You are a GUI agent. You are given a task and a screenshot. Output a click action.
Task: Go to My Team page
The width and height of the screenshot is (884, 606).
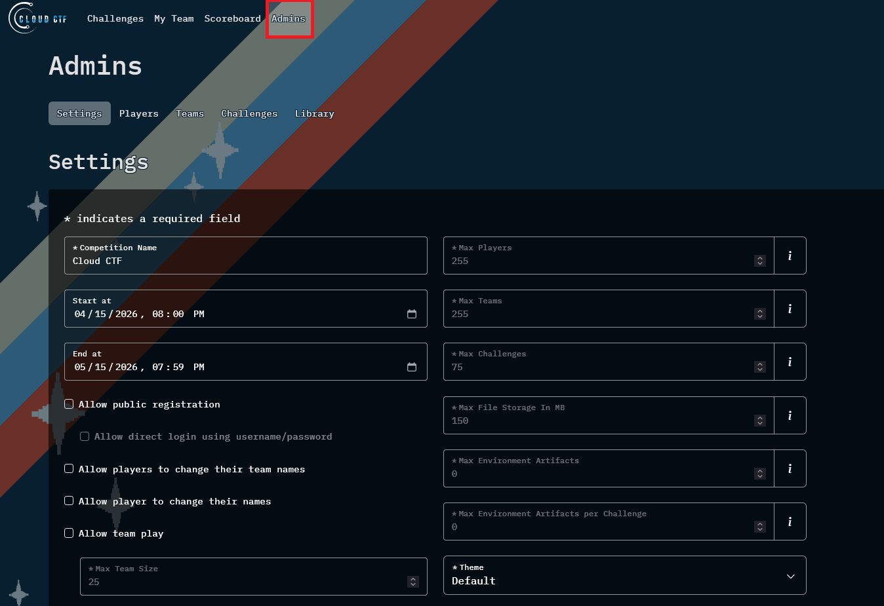(174, 18)
